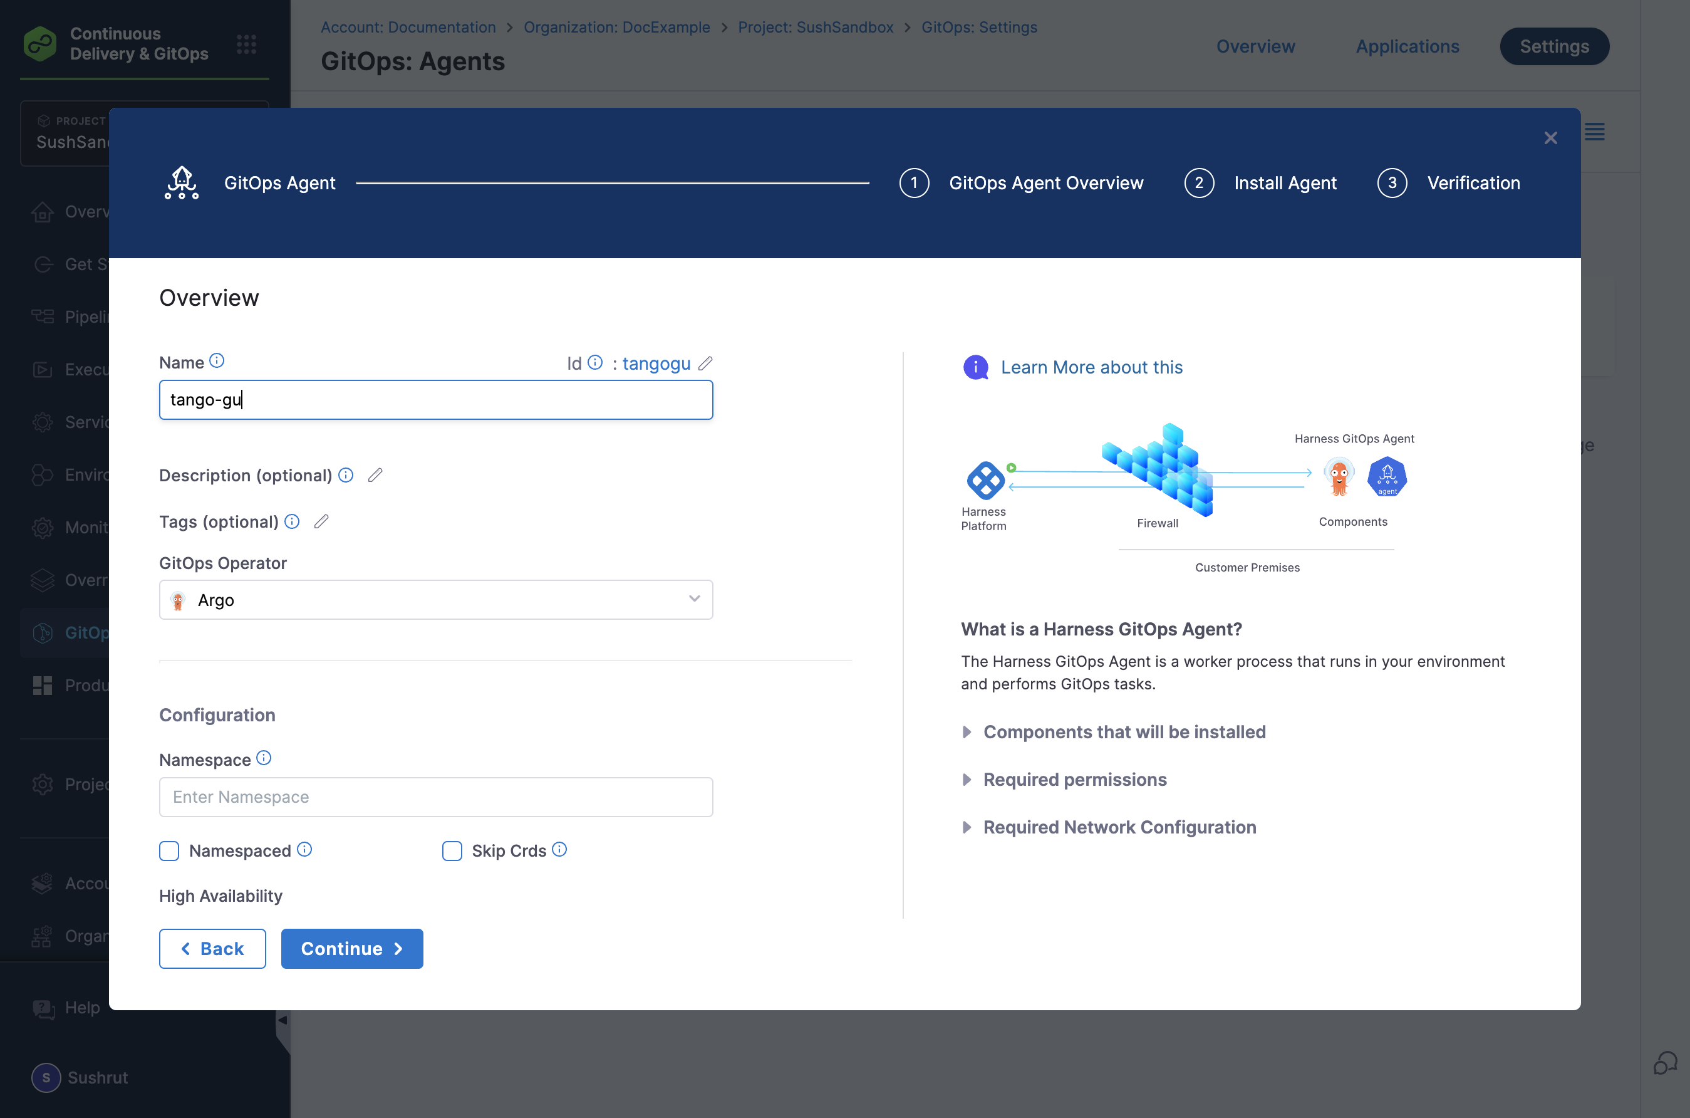
Task: Open Account: Documentation breadcrumb
Action: coord(408,27)
